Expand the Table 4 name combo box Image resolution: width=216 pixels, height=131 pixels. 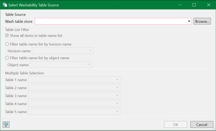click(117, 104)
